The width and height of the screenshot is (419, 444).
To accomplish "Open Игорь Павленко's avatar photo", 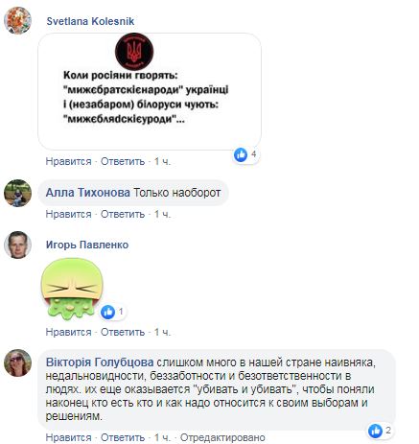I will click(17, 245).
